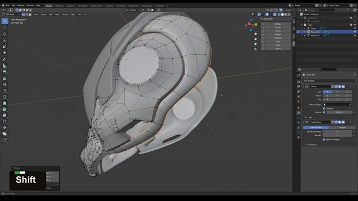This screenshot has height=201, width=358.
Task: Toggle the camera view icon
Action: coord(256,44)
